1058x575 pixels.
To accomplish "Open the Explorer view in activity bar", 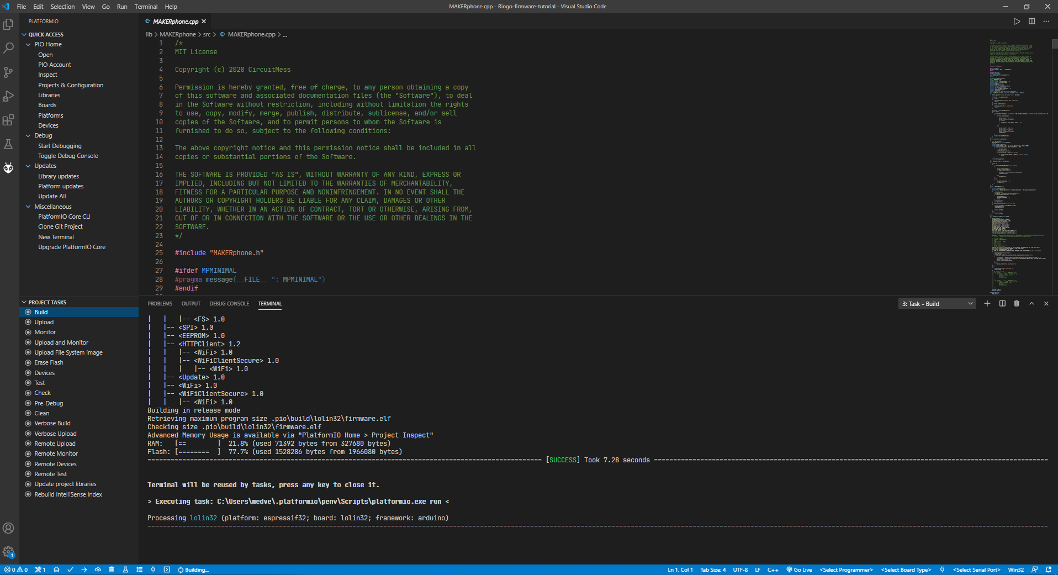I will tap(8, 24).
